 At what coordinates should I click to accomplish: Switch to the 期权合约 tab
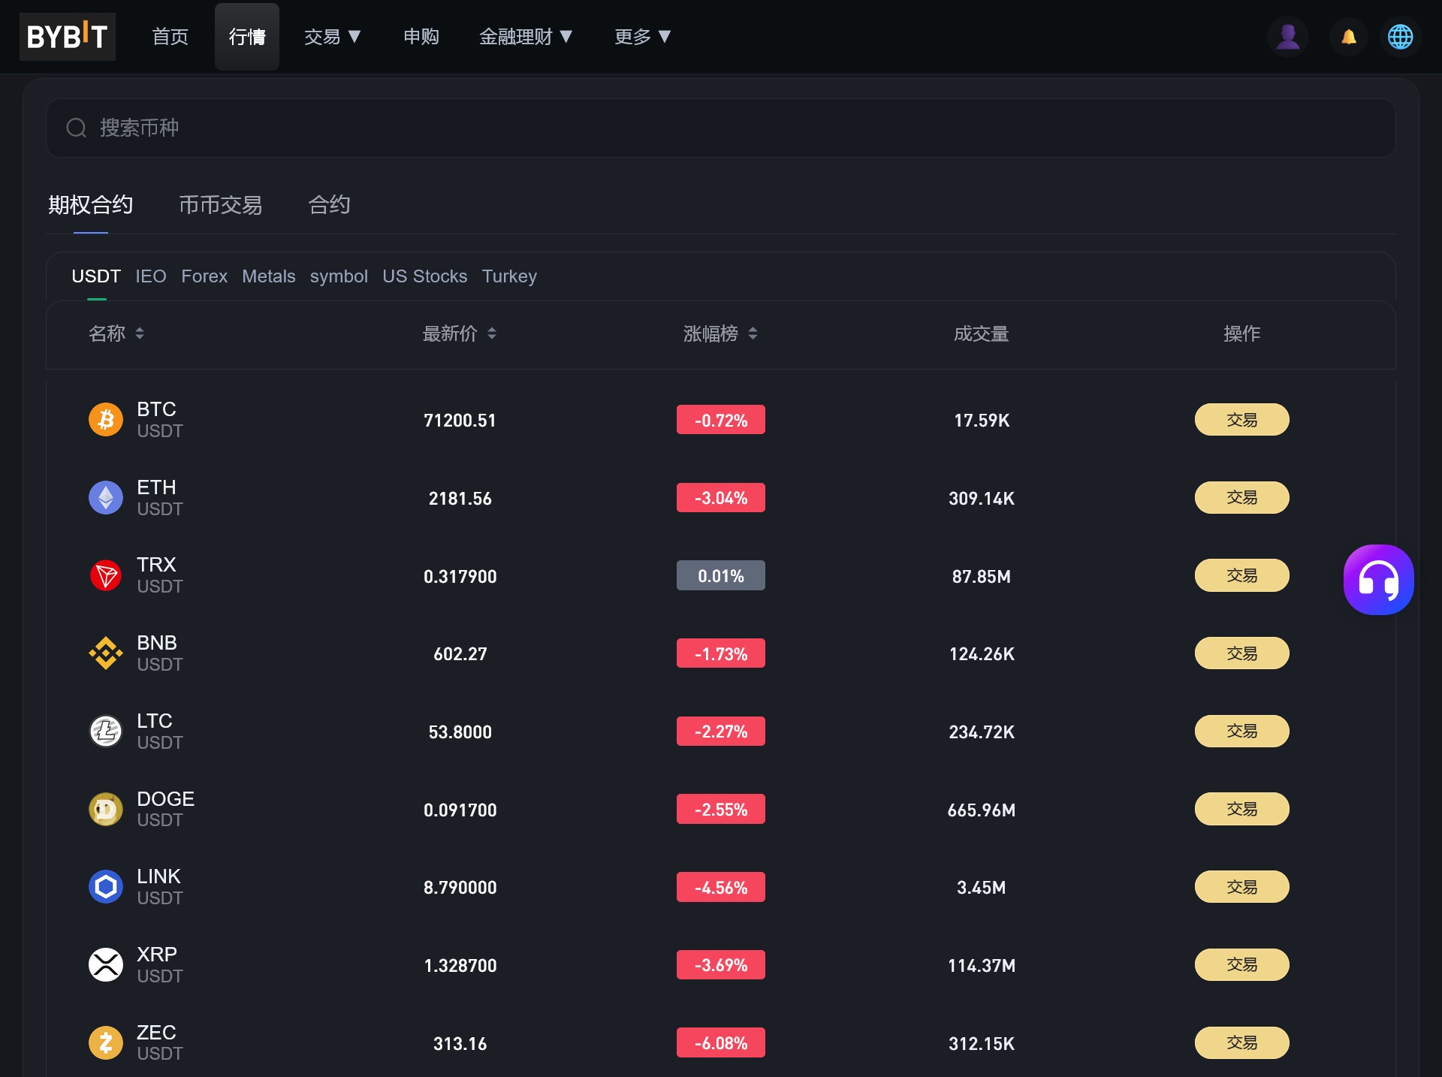coord(91,205)
